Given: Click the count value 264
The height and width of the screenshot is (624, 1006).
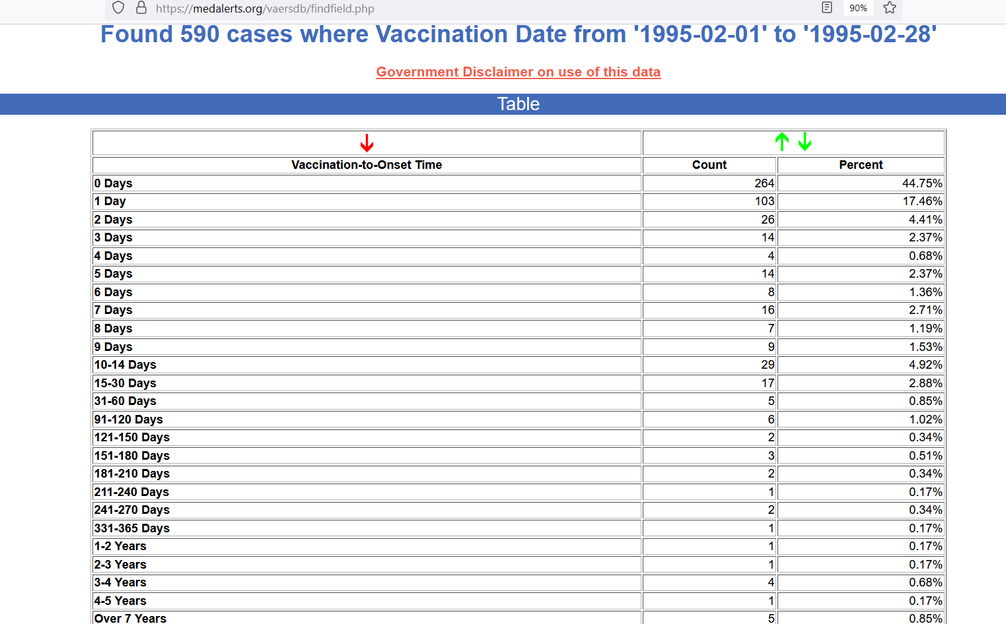Looking at the screenshot, I should tap(764, 183).
